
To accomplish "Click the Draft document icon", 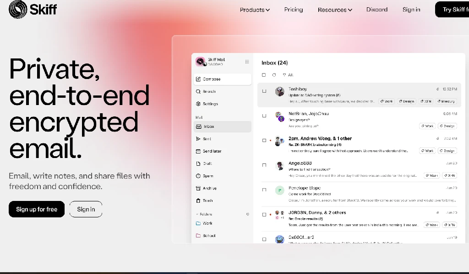I will [198, 163].
